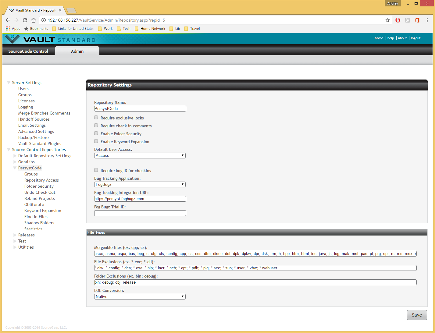Screen dimensions: 435x333
Task: Select the Admin tab
Action: [77, 51]
